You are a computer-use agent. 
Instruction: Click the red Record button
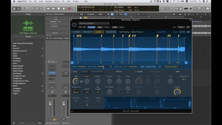pyautogui.click(x=69, y=9)
